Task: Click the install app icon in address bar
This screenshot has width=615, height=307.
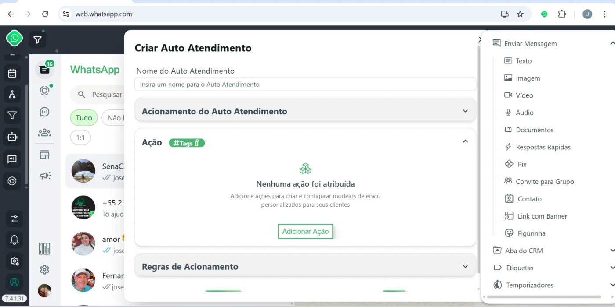Action: pyautogui.click(x=504, y=14)
